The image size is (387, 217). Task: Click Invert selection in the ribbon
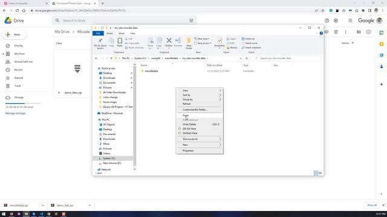click(252, 48)
